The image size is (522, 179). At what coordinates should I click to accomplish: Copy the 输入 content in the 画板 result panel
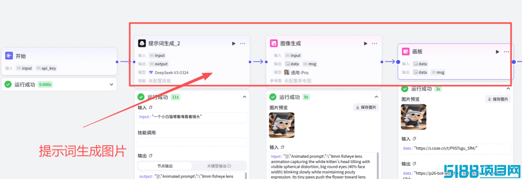[414, 138]
